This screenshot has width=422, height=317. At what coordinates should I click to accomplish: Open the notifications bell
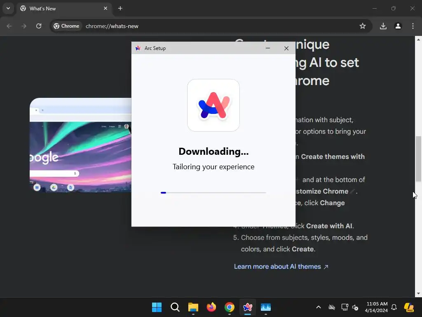(x=394, y=307)
